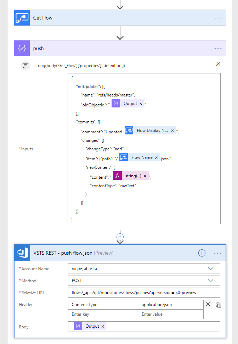
Task: Switch headers to text mode icon
Action: [219, 305]
